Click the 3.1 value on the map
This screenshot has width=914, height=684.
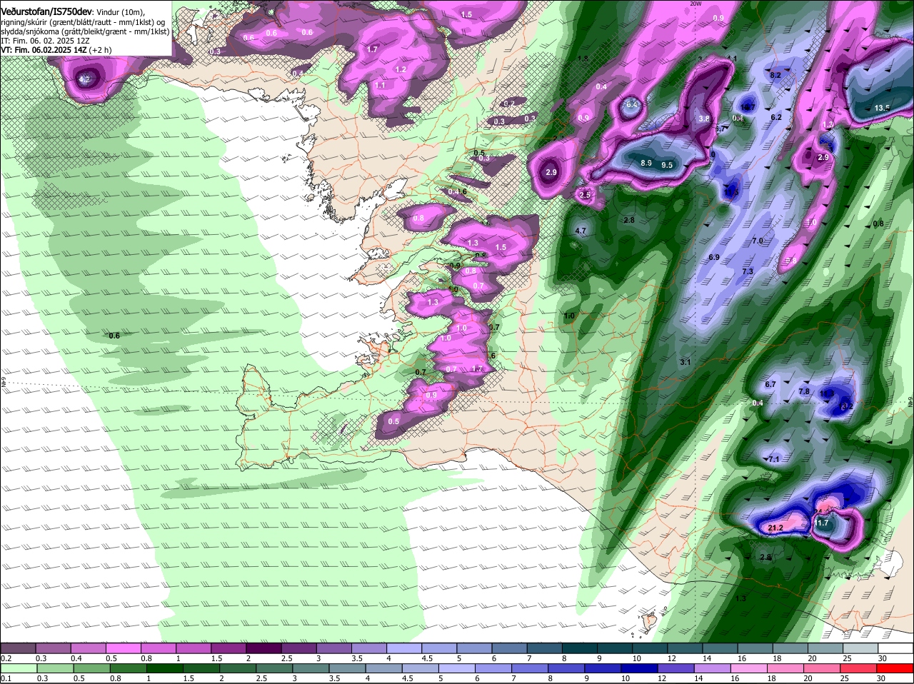click(x=685, y=363)
